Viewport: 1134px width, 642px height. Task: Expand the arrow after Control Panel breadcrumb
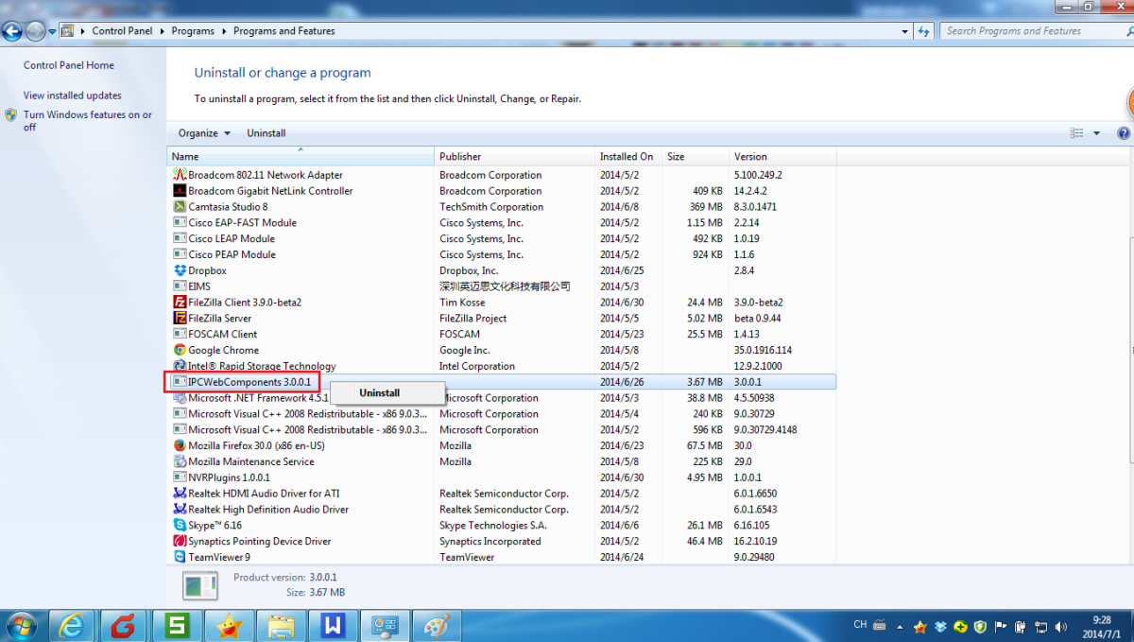162,31
